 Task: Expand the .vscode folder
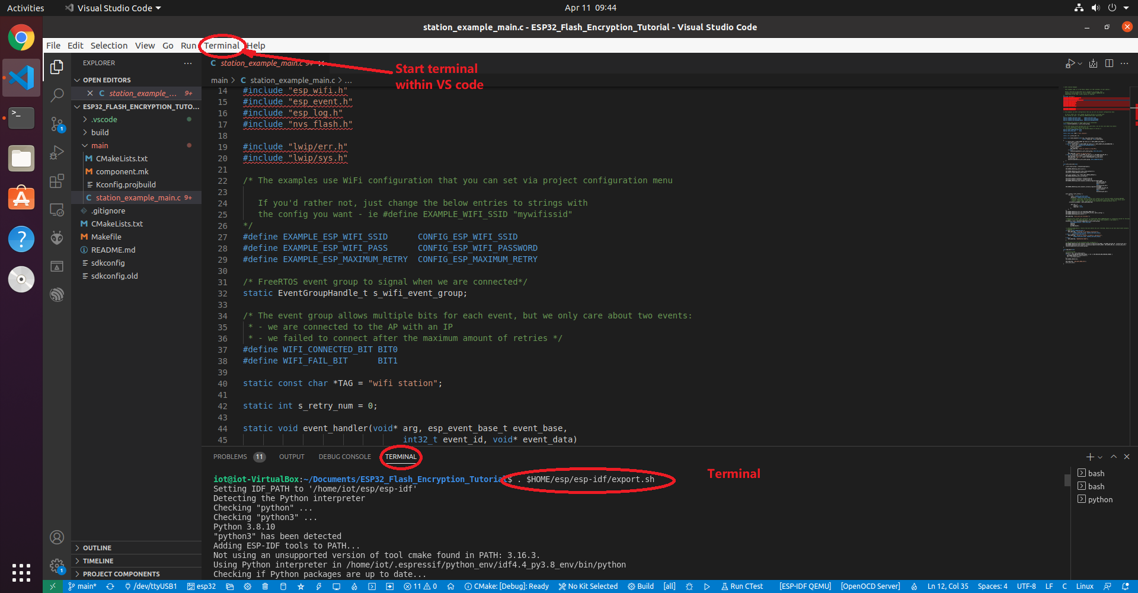point(136,119)
